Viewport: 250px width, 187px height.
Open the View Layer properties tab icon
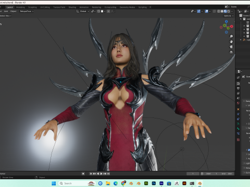click(238, 94)
